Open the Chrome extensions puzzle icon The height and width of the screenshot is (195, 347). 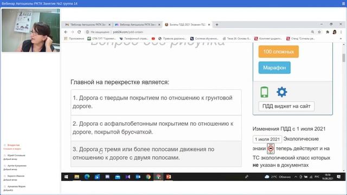(x=327, y=32)
